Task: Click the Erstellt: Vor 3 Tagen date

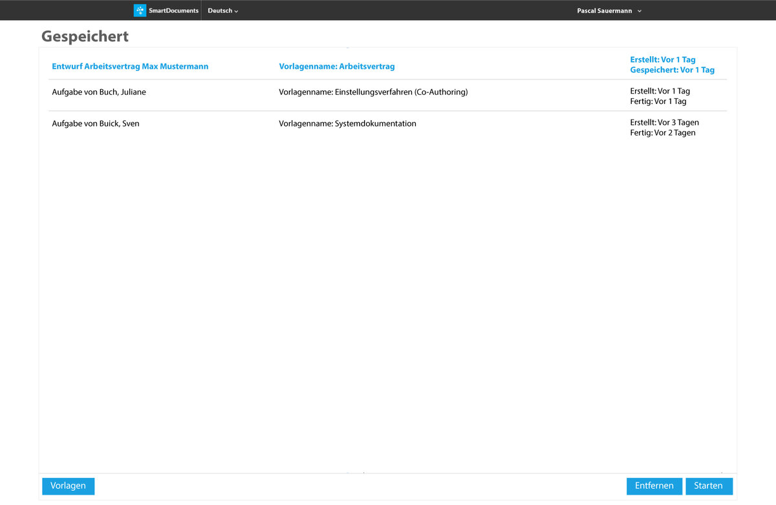Action: tap(664, 123)
